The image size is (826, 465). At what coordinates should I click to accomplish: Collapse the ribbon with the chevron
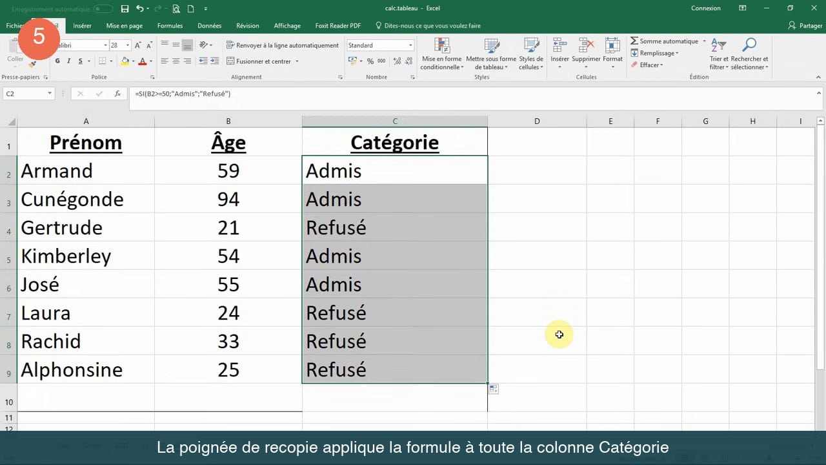point(820,77)
